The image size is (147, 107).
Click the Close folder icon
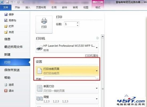click(6, 32)
